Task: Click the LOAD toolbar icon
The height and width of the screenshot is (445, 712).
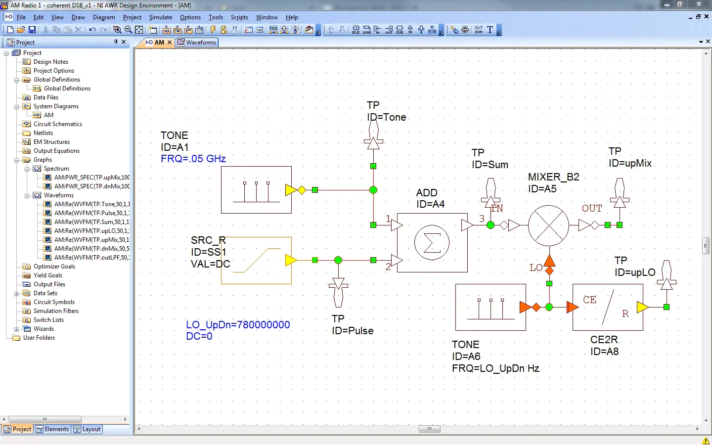Action: pos(367,30)
